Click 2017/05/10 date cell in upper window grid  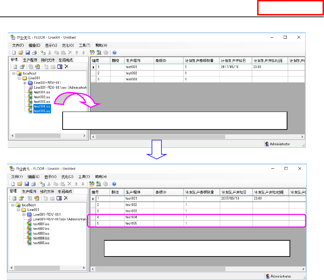coord(236,67)
